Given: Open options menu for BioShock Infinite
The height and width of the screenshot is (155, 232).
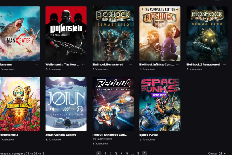Looking at the screenshot, I should click(x=178, y=65).
